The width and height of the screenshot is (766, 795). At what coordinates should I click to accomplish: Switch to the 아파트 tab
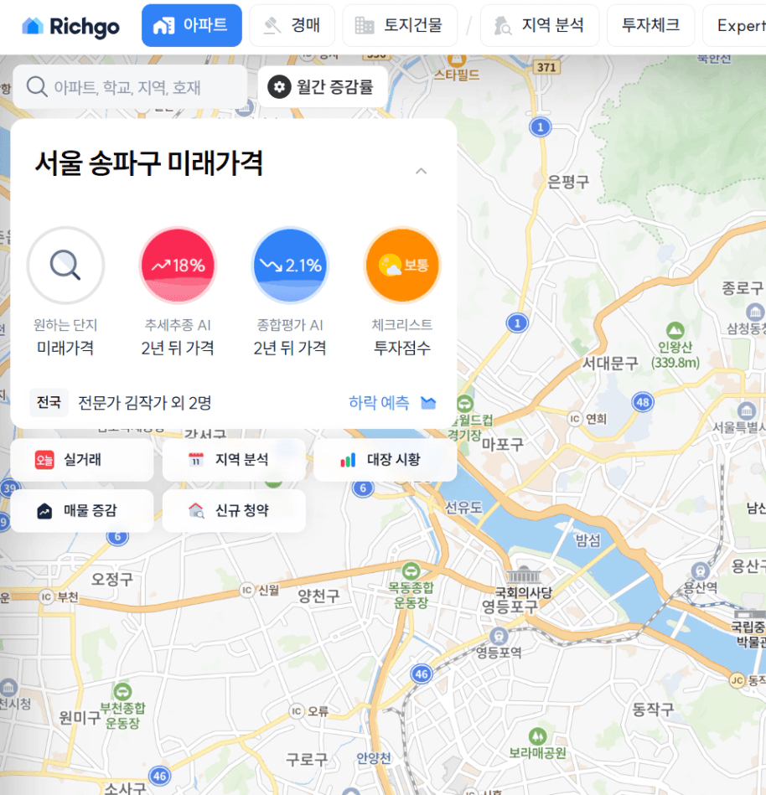[192, 25]
